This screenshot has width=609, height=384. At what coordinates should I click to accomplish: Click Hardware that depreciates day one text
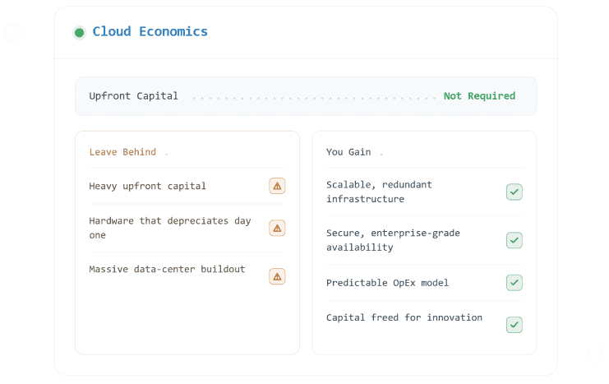tap(170, 228)
